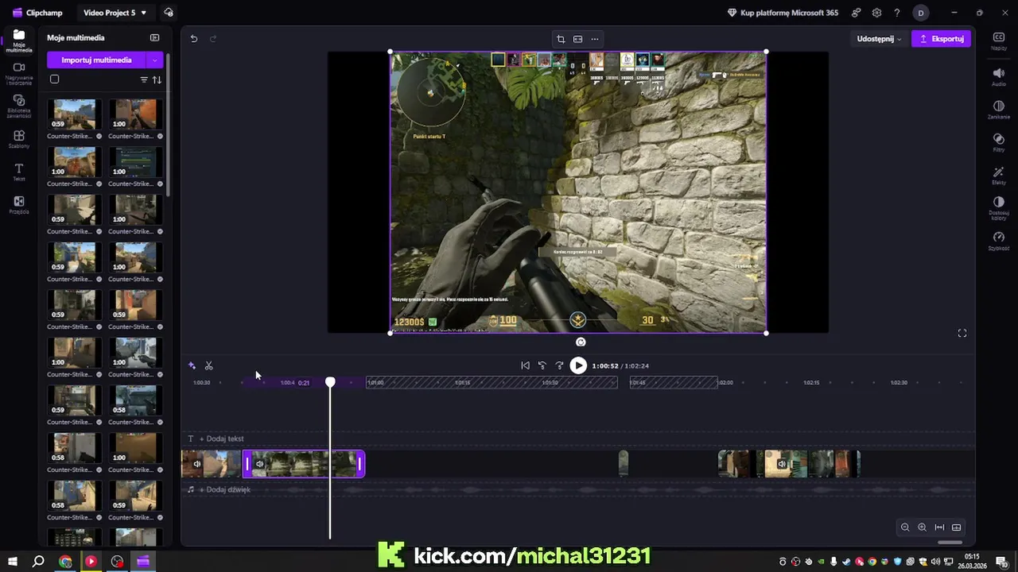Fit the timeline to the window
This screenshot has height=572, width=1018.
[x=939, y=528]
